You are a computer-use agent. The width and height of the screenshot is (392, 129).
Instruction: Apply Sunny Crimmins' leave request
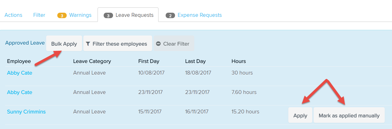[300, 115]
